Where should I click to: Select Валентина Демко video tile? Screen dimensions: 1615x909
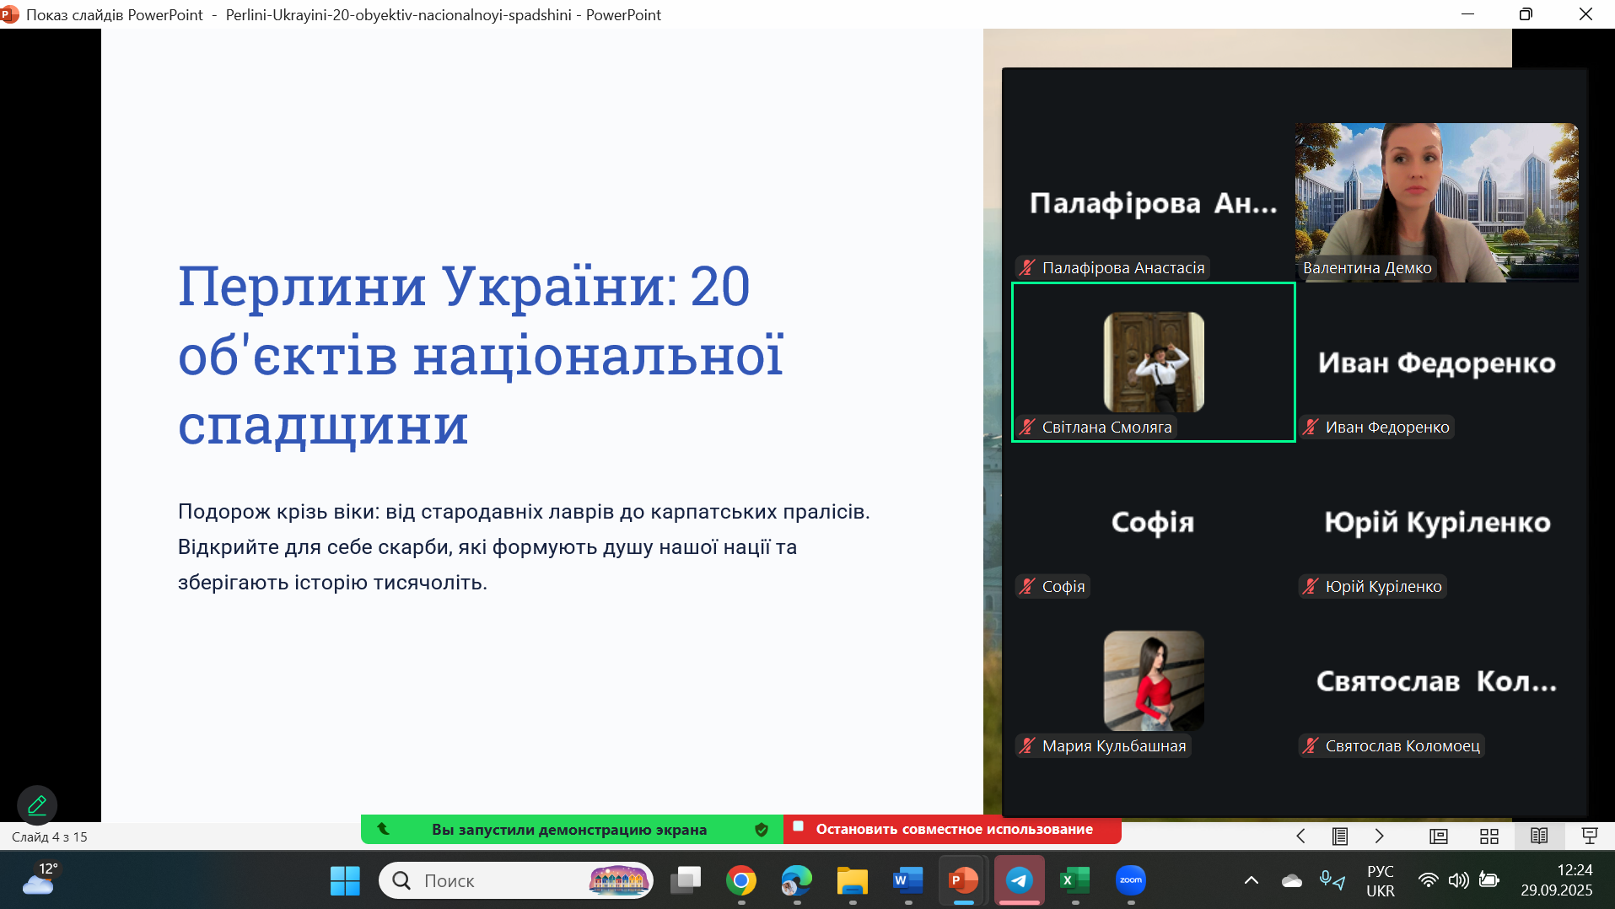(x=1436, y=202)
